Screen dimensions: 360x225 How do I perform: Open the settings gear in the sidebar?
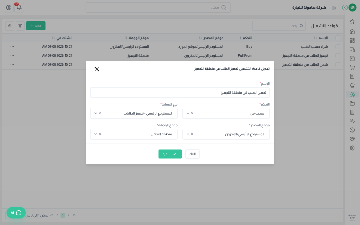click(x=352, y=148)
